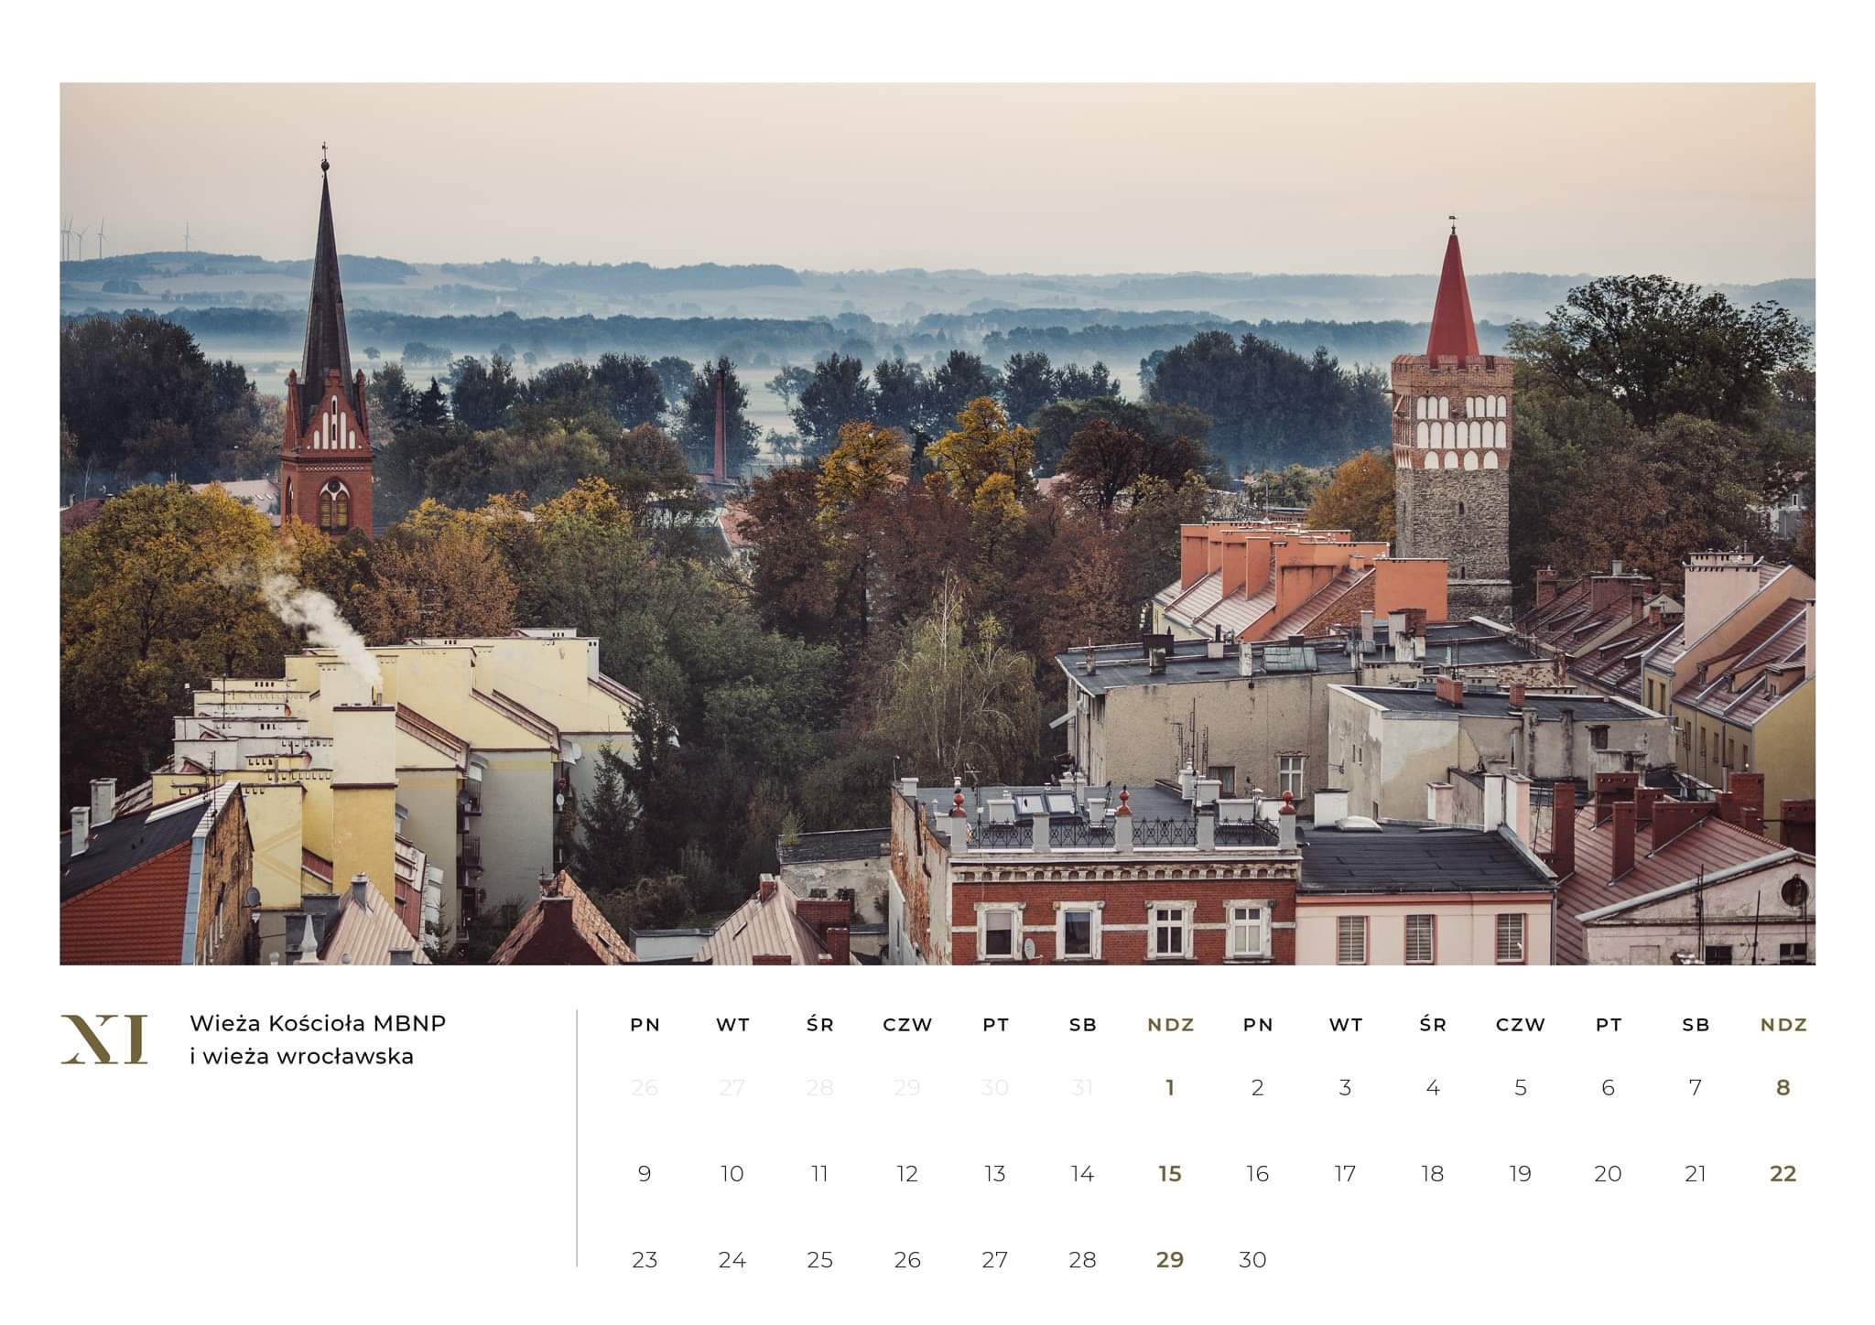Select date 12 in the calendar

tap(907, 1173)
